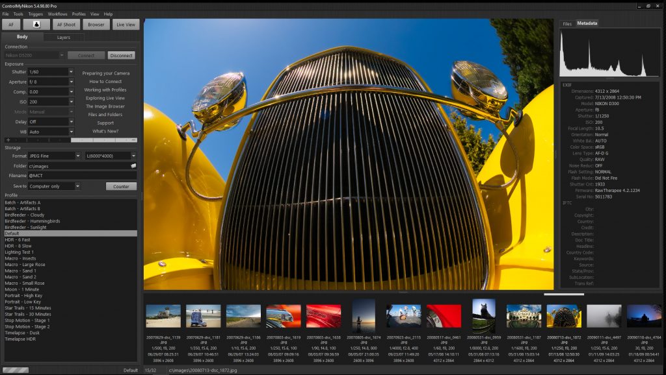666x375 pixels.
Task: Click the folder browse icon next to c:\images
Action: tap(132, 165)
